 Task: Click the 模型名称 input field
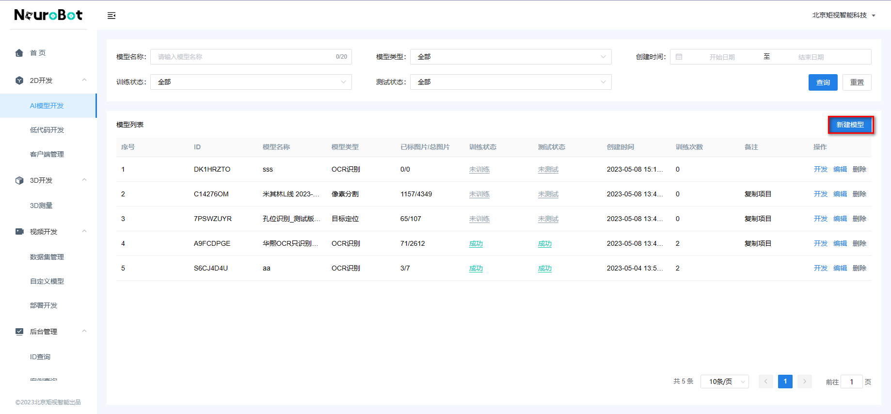pyautogui.click(x=251, y=57)
